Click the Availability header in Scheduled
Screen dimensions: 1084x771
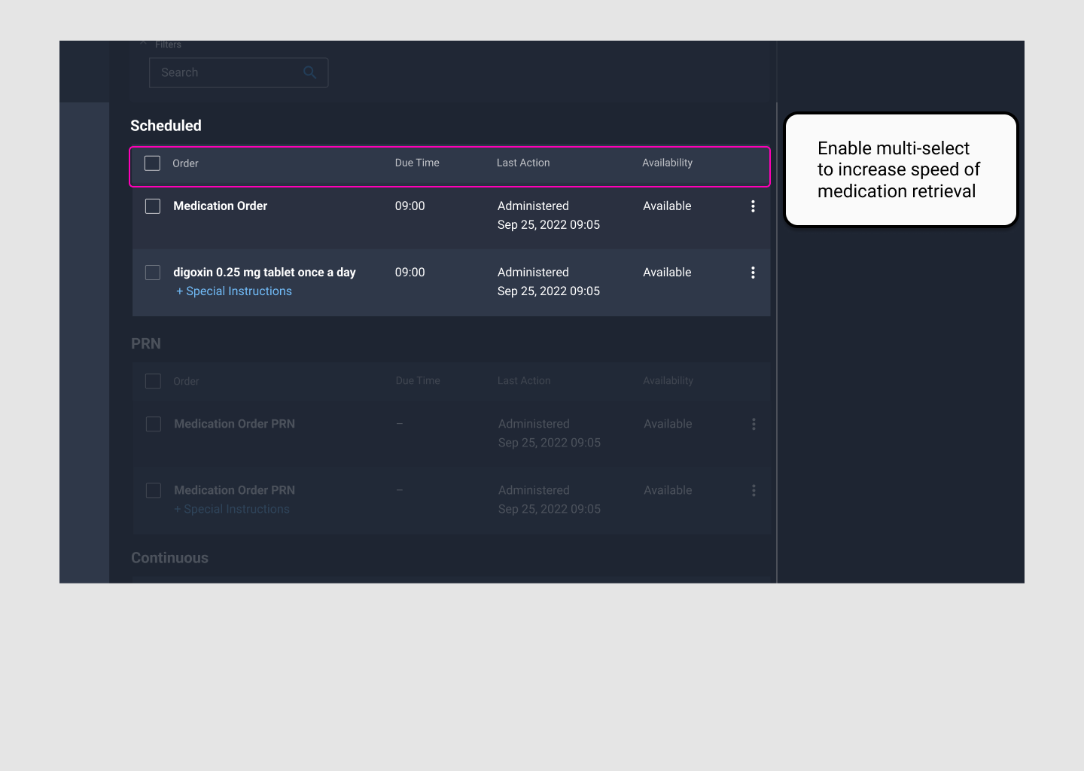point(667,163)
